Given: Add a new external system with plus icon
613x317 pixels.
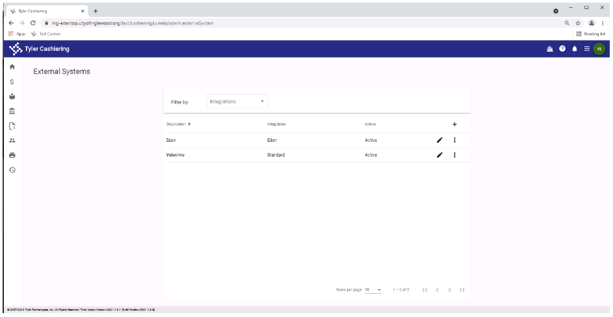Looking at the screenshot, I should point(454,124).
